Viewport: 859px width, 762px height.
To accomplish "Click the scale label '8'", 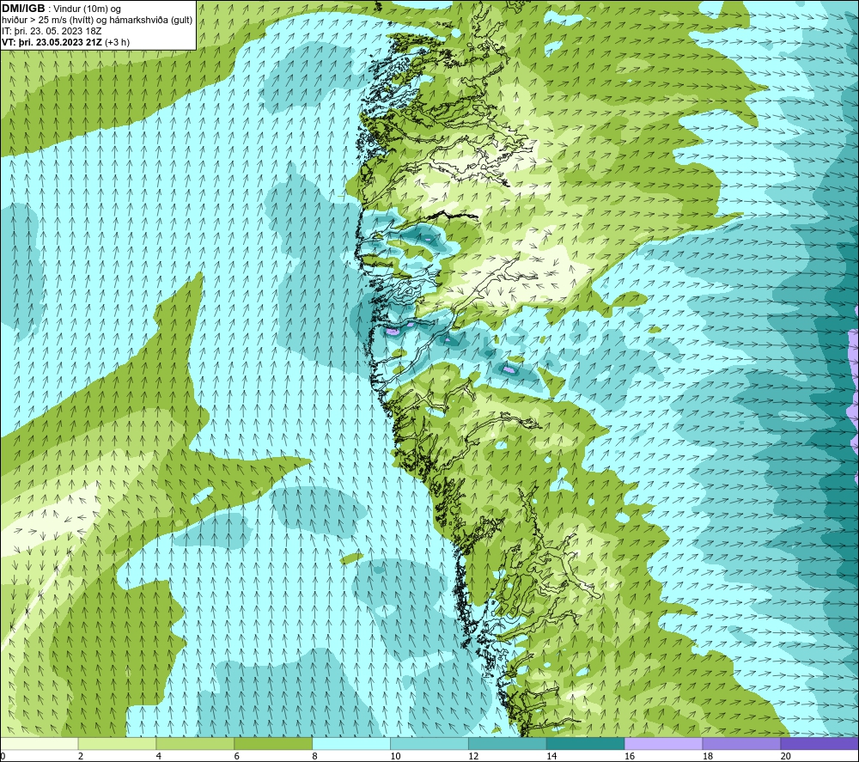I will (x=315, y=757).
